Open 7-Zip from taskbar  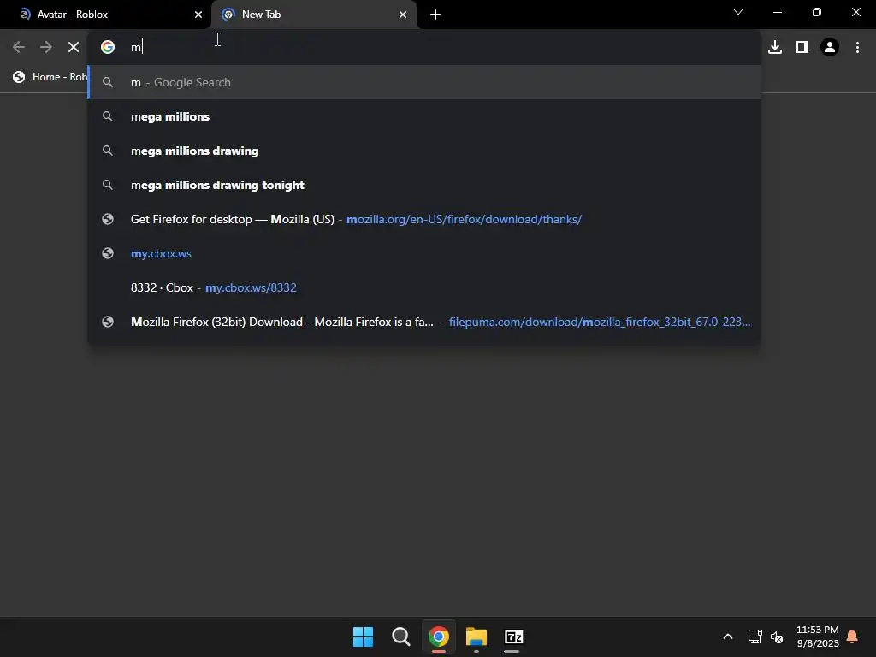(513, 636)
